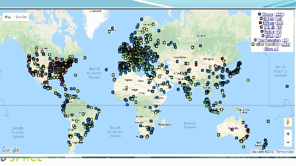Screen dimensions: 296x166
Task: Open the Other repository count link 1059
Action: 285,44
